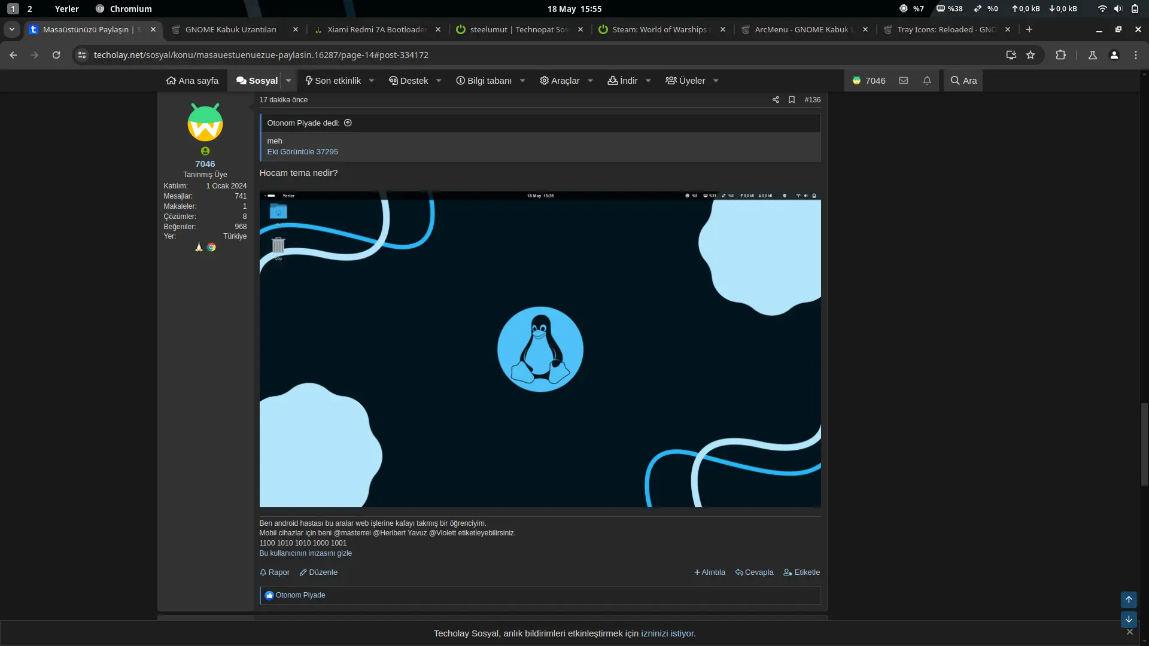The image size is (1149, 646).
Task: Switch to workspace 2 in top panel
Action: (30, 9)
